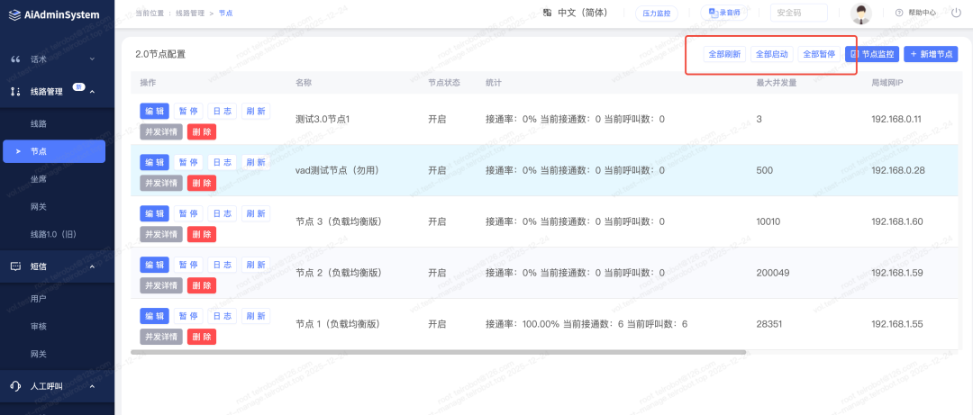This screenshot has width=973, height=415.
Task: Open 线路1.0（旧） in the sidebar
Action: (53, 234)
